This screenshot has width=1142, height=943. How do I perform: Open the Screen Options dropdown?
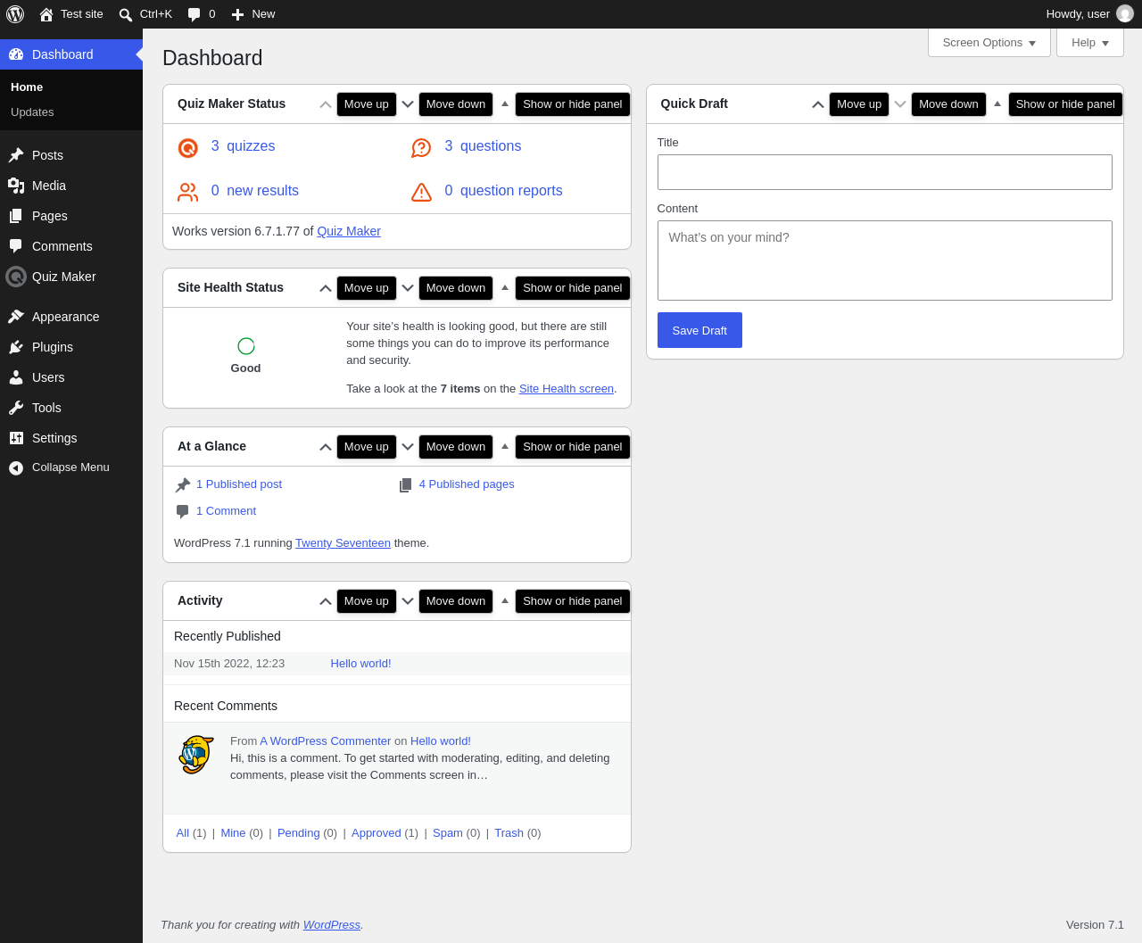tap(989, 43)
